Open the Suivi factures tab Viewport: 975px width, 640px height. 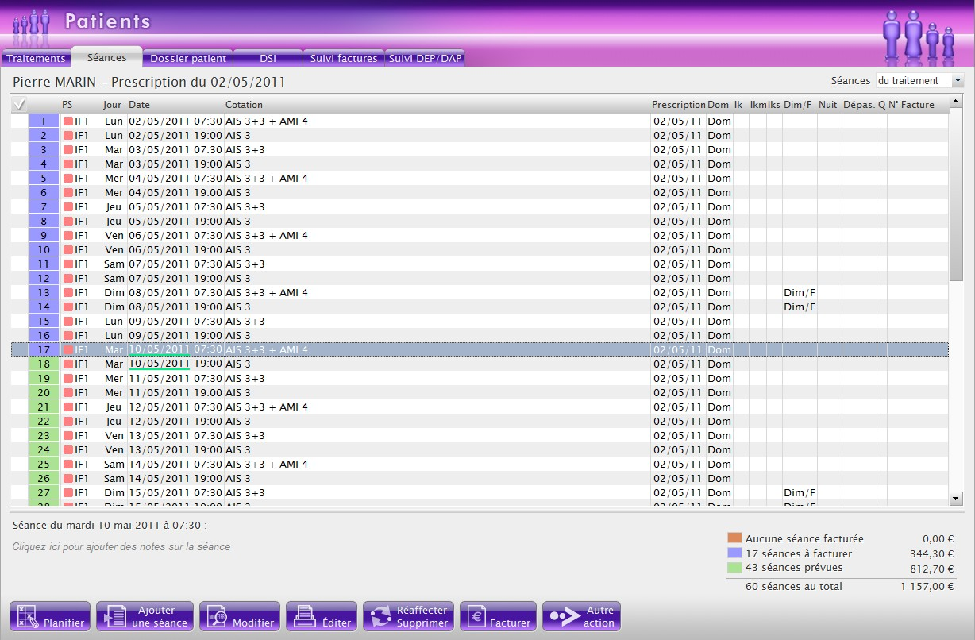click(343, 58)
